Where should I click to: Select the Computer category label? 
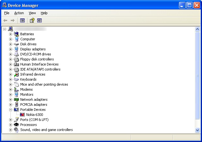click(27, 39)
